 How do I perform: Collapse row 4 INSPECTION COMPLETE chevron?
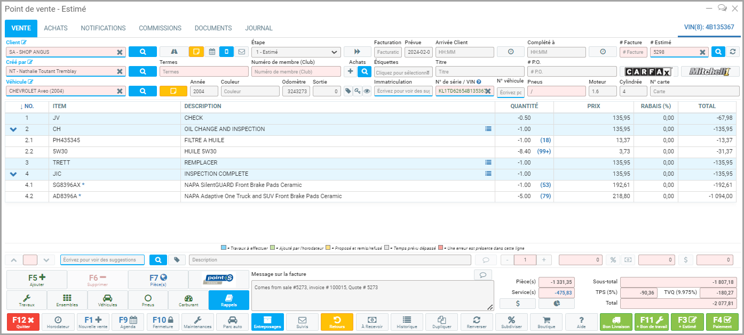(x=13, y=174)
